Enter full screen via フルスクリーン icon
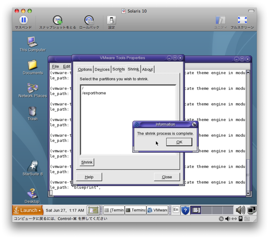The image size is (269, 239). click(x=242, y=20)
